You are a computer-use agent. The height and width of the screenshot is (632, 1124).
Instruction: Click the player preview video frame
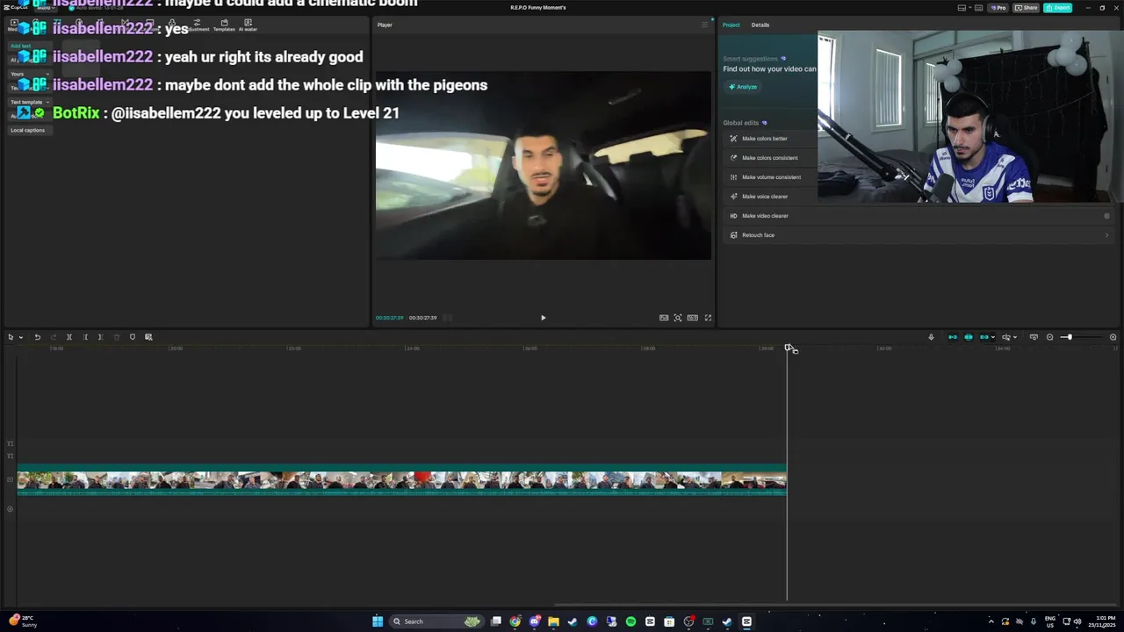tap(544, 165)
